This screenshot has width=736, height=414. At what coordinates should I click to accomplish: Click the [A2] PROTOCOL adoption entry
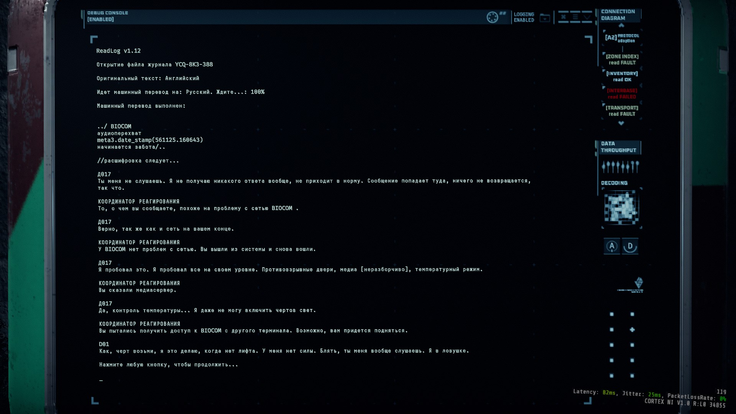pyautogui.click(x=622, y=38)
